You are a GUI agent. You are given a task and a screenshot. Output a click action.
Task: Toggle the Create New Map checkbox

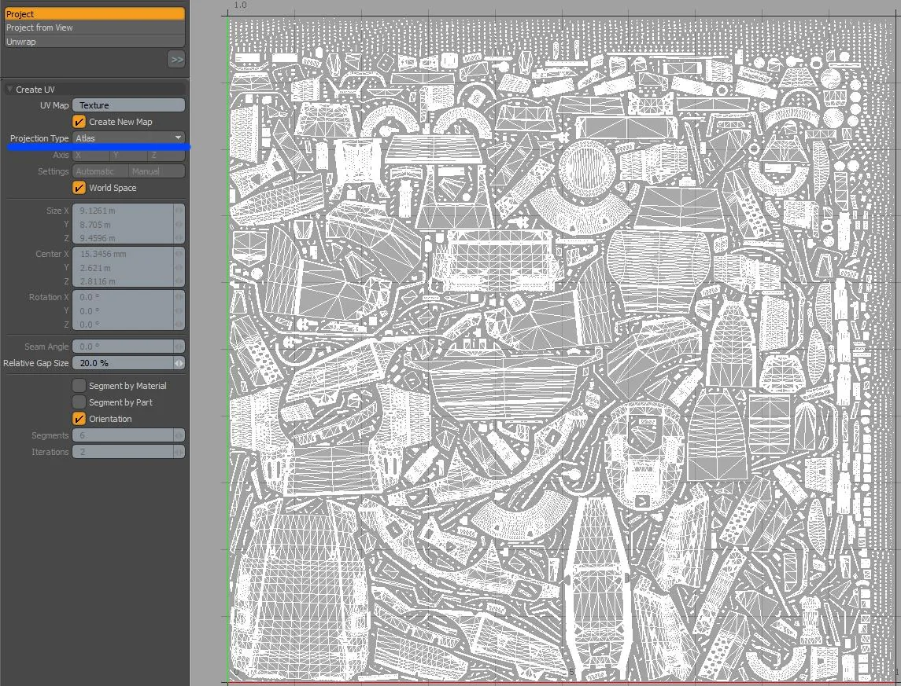coord(79,122)
